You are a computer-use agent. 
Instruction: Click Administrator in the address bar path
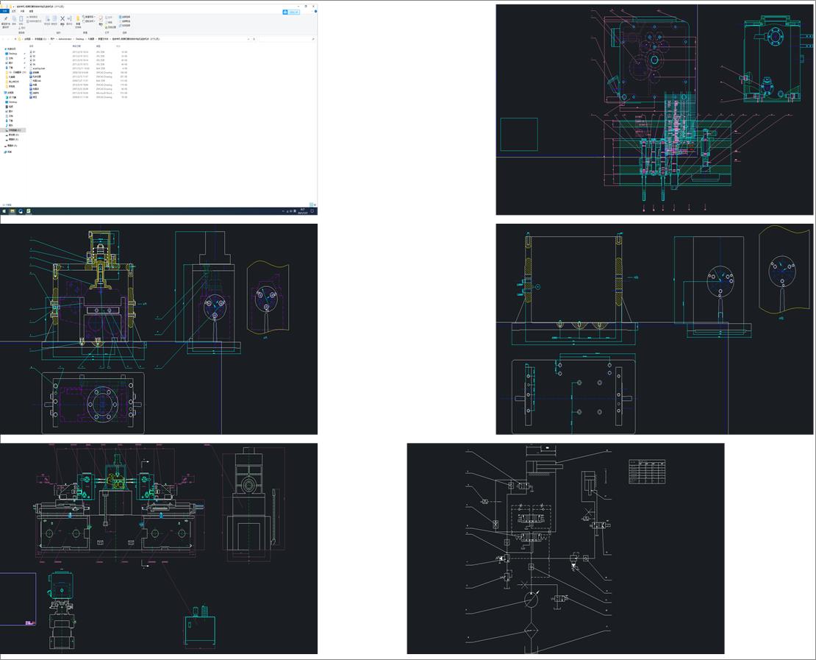coord(65,38)
